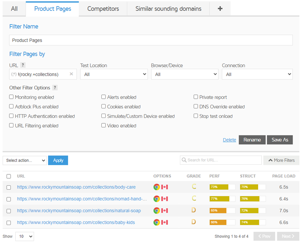The width and height of the screenshot is (303, 243).
Task: Check Private report option
Action: (x=196, y=97)
